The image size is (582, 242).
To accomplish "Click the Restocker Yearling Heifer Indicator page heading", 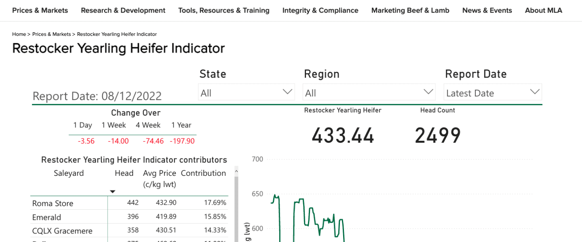I will 118,48.
